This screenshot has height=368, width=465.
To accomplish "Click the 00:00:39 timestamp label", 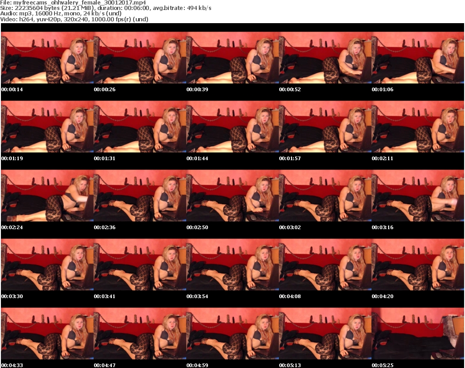I will tap(197, 89).
